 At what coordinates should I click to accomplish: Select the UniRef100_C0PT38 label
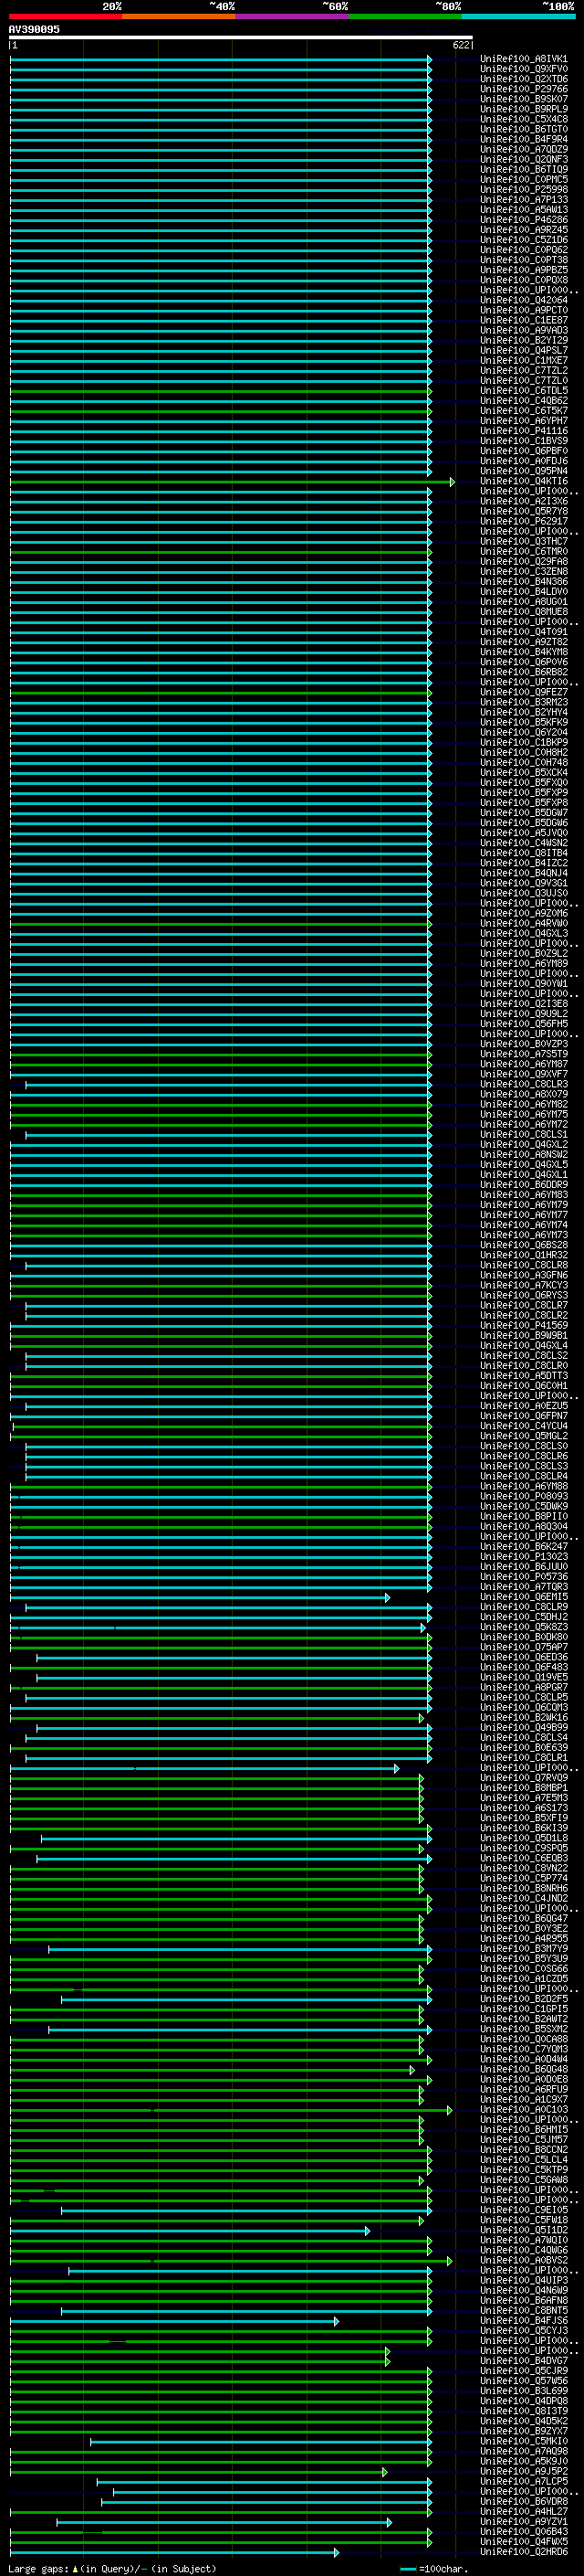tap(523, 260)
